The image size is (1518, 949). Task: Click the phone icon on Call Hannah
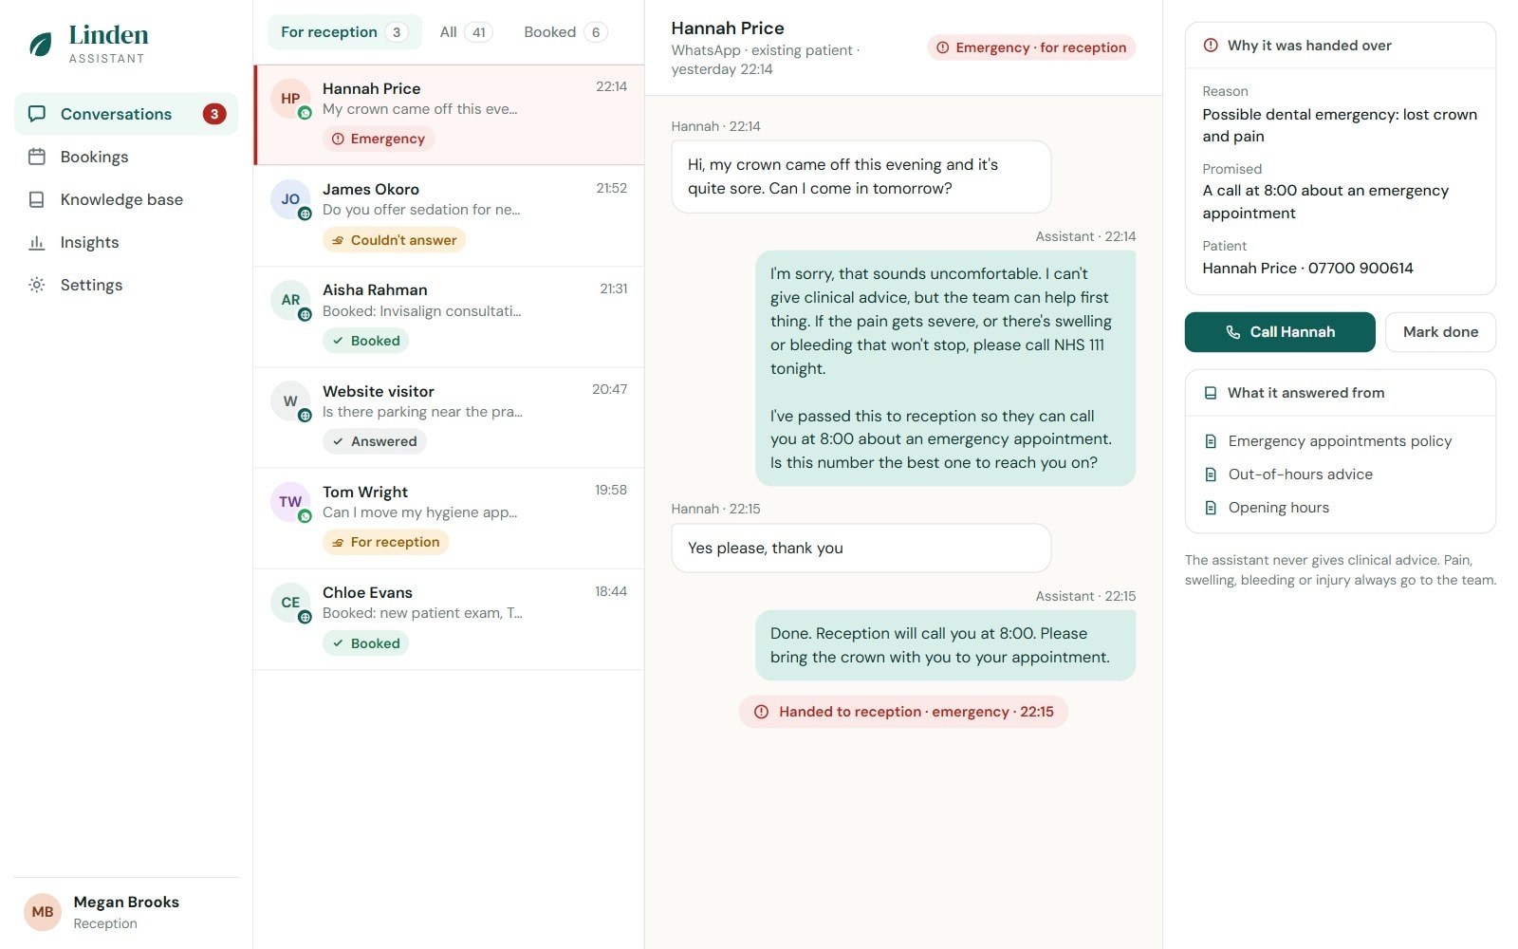[1233, 332]
